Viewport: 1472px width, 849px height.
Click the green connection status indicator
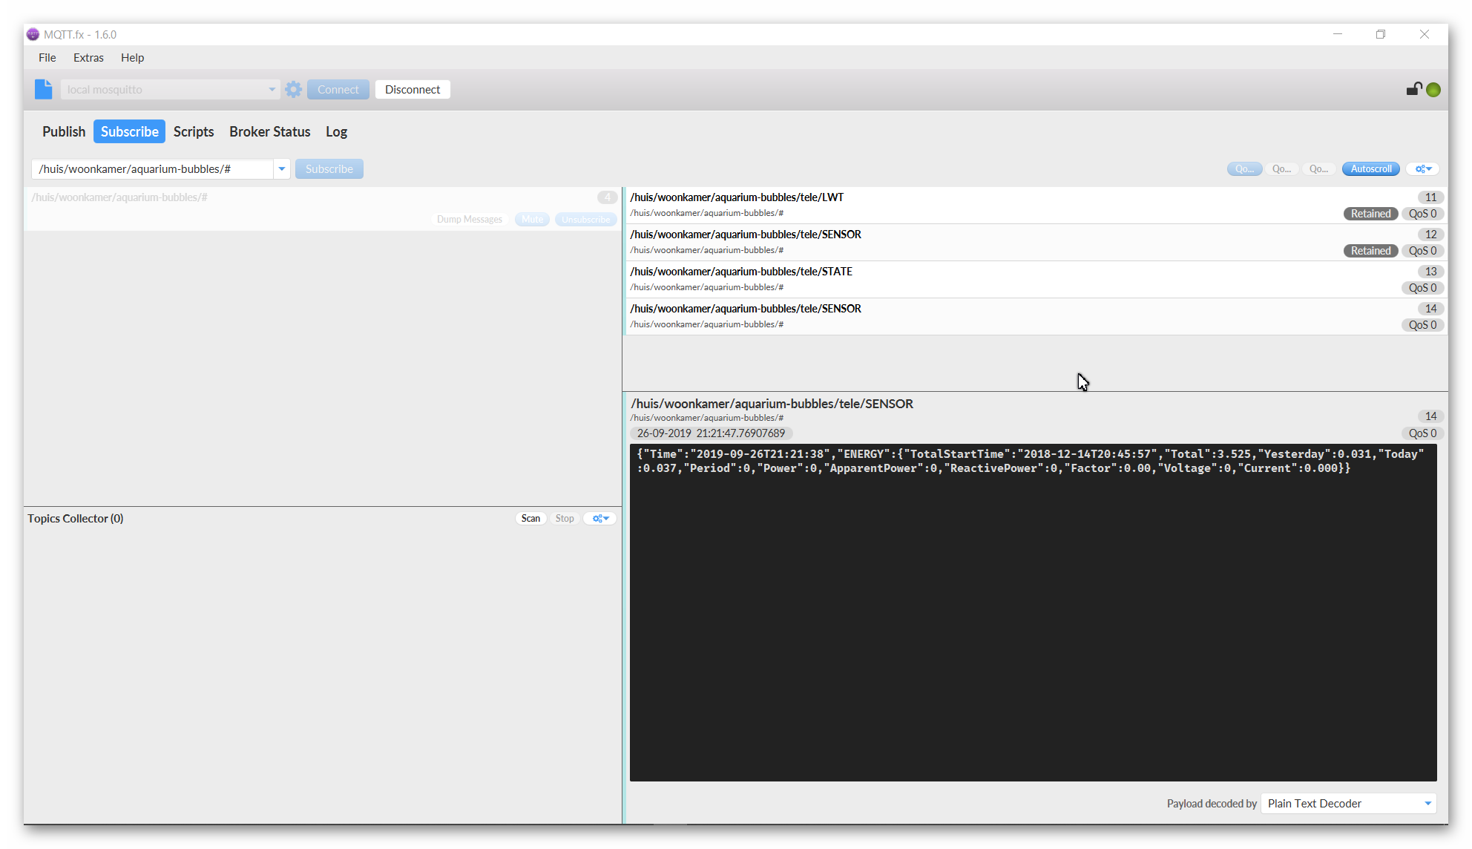pos(1433,89)
